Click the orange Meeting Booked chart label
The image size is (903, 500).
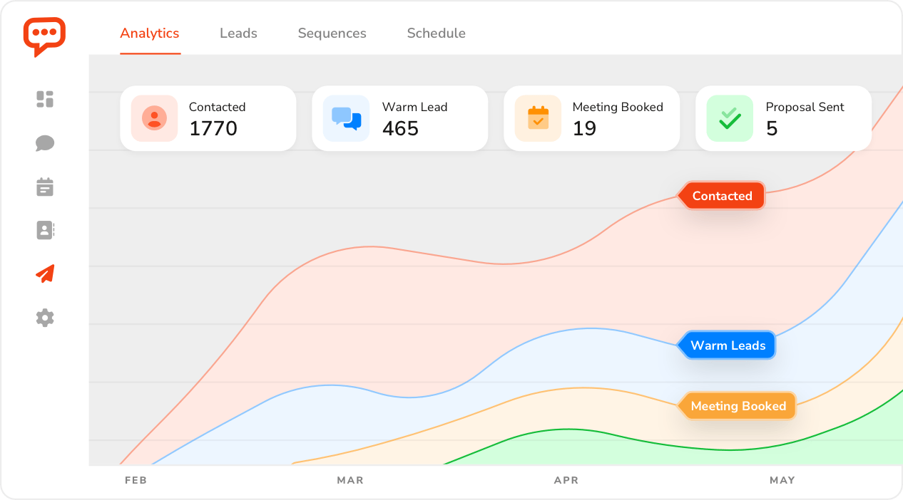738,406
